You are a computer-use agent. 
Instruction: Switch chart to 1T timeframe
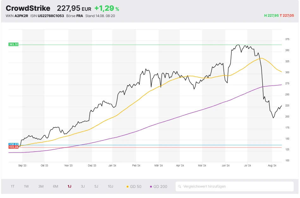(x=13, y=186)
